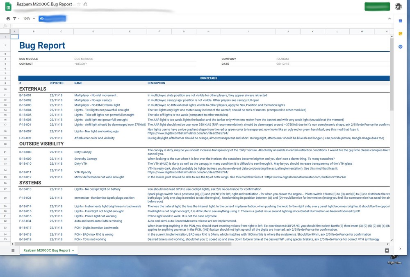Image resolution: width=410 pixels, height=277 pixels.
Task: Click the formula bar input
Action: (x=201, y=26)
